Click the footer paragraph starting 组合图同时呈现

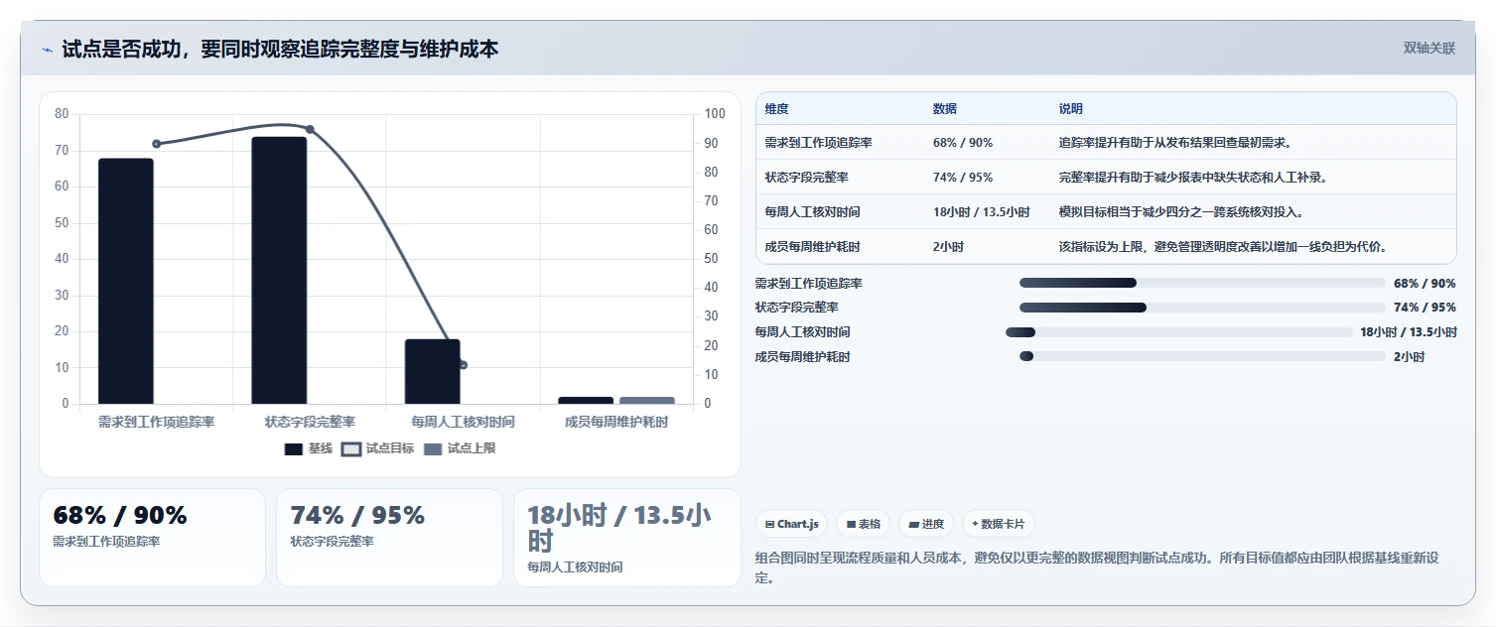tap(1097, 567)
